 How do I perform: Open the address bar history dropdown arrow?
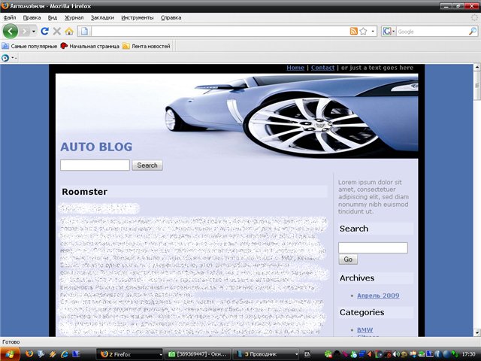point(373,32)
